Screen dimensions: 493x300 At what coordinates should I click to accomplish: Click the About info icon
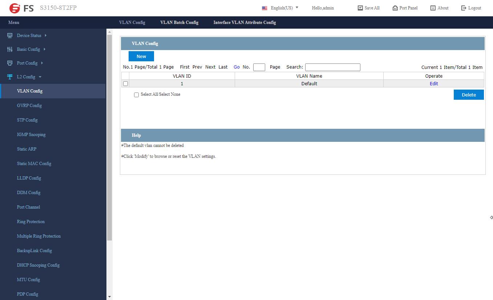point(433,8)
